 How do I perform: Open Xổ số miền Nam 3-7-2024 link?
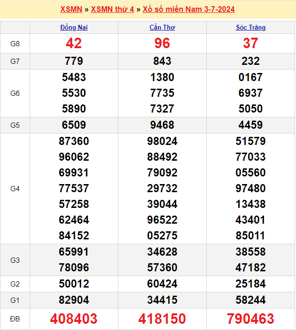pos(189,9)
